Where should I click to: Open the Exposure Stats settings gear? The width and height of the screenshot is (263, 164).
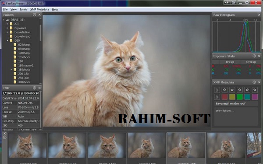(x=254, y=56)
